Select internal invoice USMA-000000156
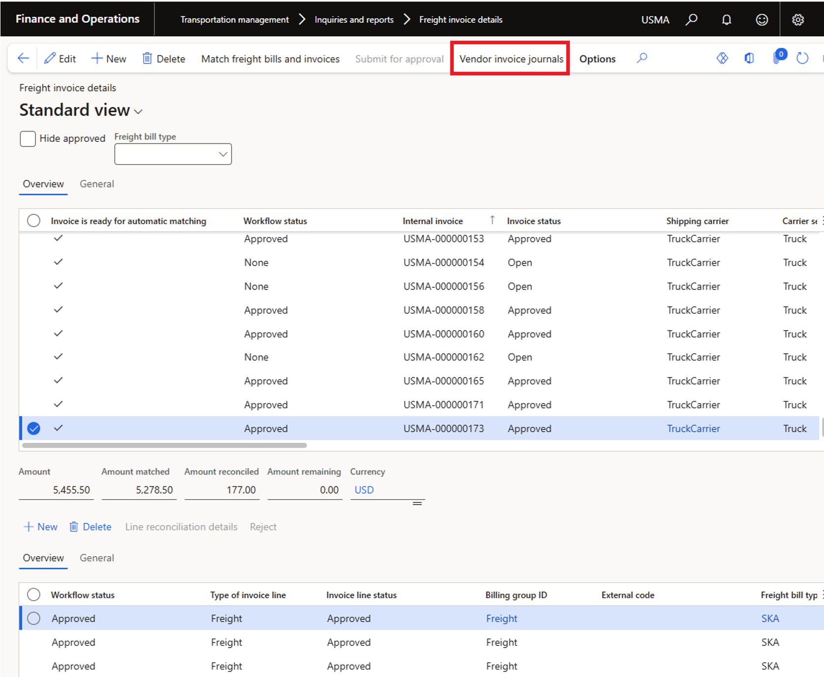The image size is (824, 677). (444, 286)
